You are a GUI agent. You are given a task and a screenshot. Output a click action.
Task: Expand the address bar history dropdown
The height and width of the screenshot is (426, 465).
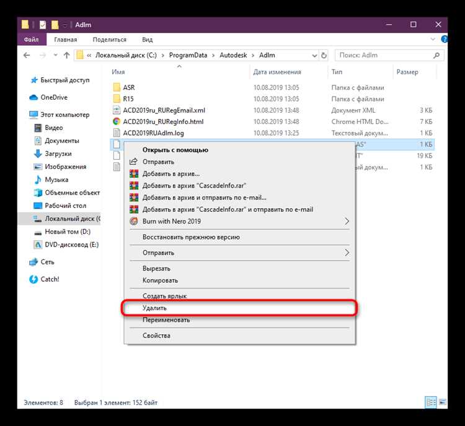314,56
